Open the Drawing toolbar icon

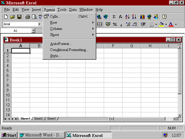click(156, 17)
